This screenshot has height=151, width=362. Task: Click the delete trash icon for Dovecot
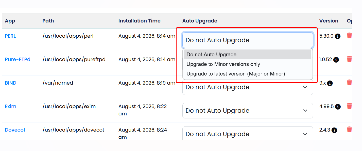[349, 130]
